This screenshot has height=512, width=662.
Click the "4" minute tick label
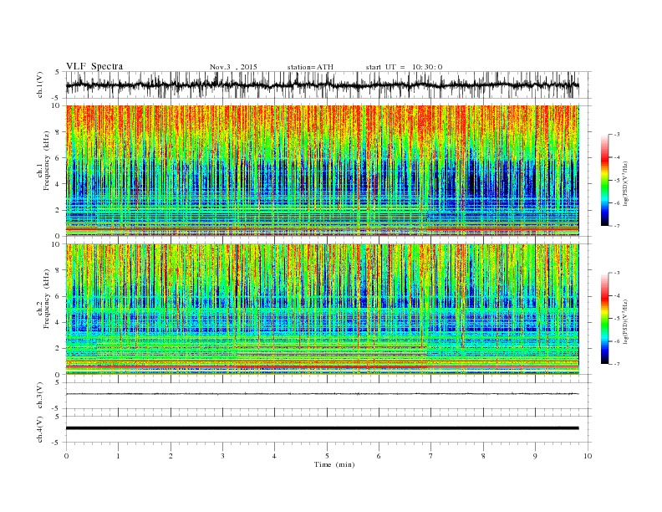tap(274, 456)
